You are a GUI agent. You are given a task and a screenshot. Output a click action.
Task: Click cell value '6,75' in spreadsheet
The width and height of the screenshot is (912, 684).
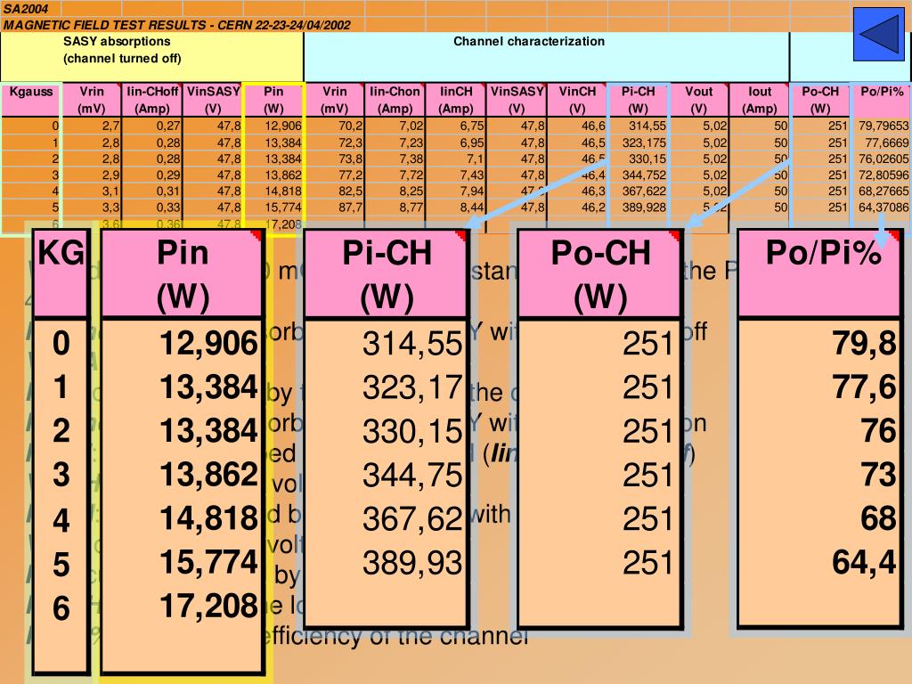[472, 126]
